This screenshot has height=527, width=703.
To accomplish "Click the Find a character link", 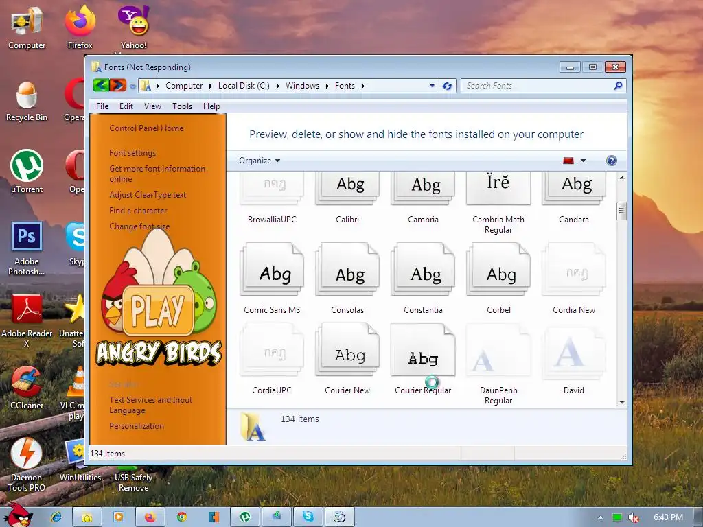I will tap(138, 211).
